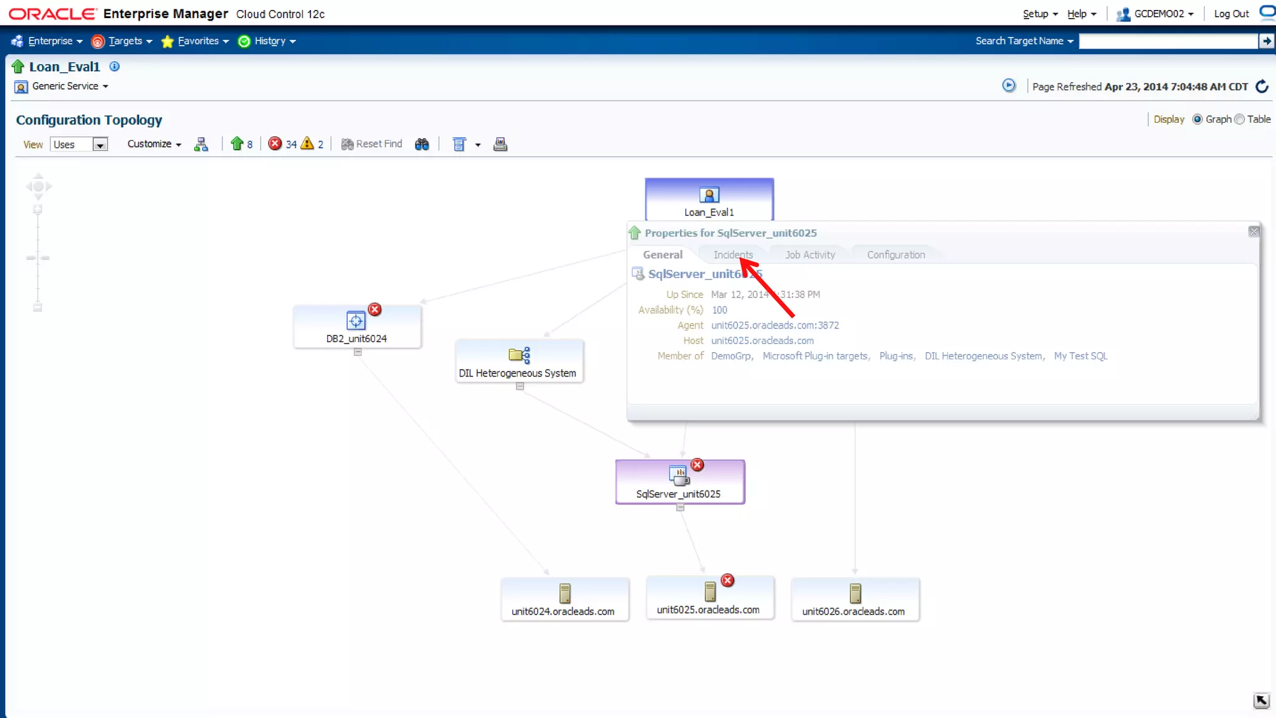Open the Search Target Name dropdown

pyautogui.click(x=1024, y=41)
